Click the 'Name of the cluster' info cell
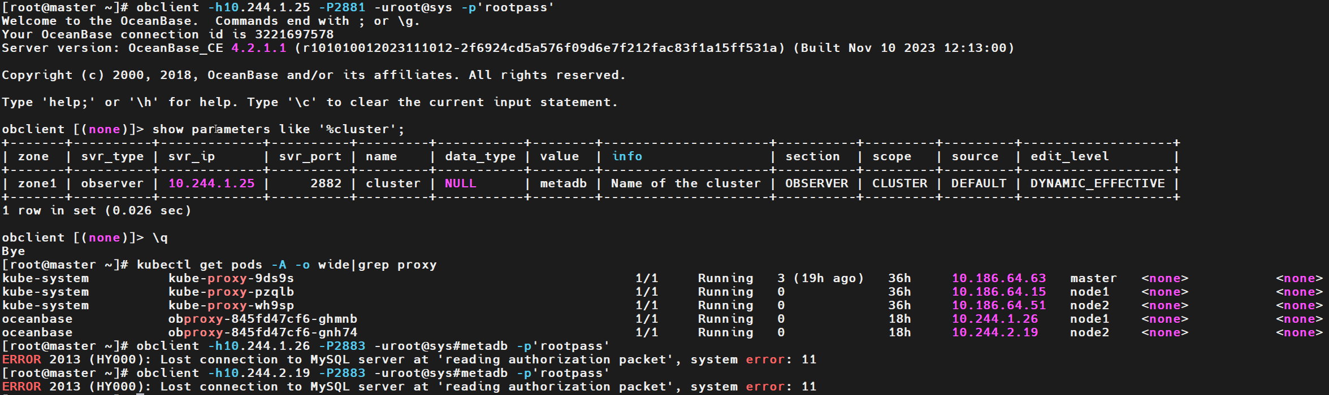 pos(686,183)
